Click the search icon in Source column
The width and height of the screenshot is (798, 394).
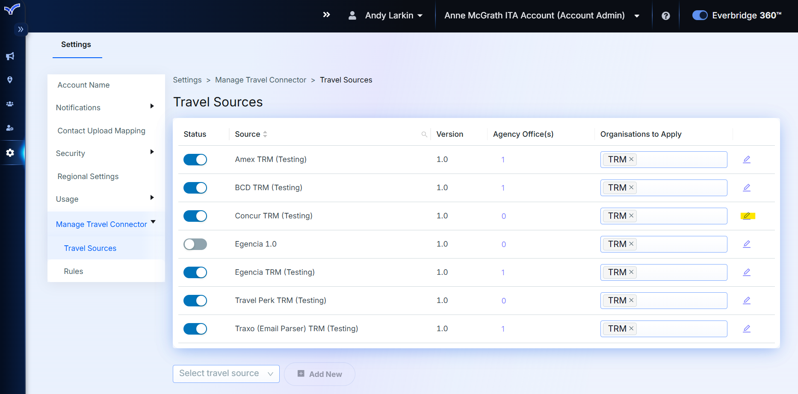(424, 134)
